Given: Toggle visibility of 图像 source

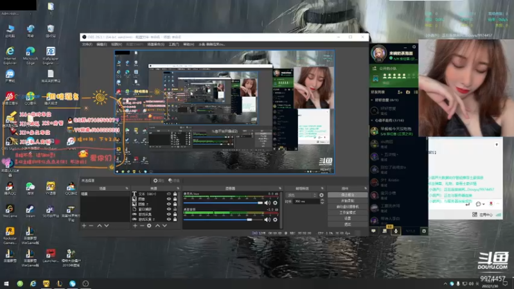Looking at the screenshot, I should 169,199.
